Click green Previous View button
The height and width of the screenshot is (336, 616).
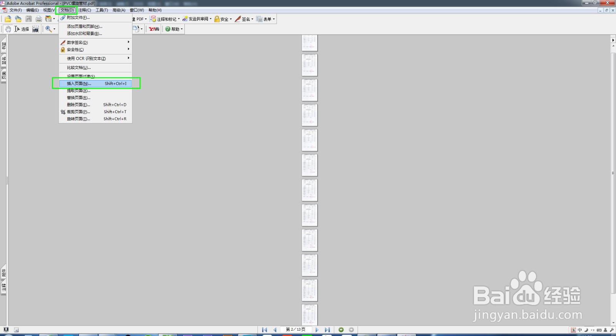[x=341, y=330]
